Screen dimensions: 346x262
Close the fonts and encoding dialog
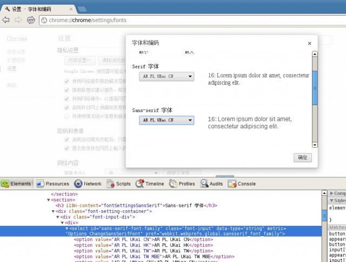pyautogui.click(x=309, y=43)
